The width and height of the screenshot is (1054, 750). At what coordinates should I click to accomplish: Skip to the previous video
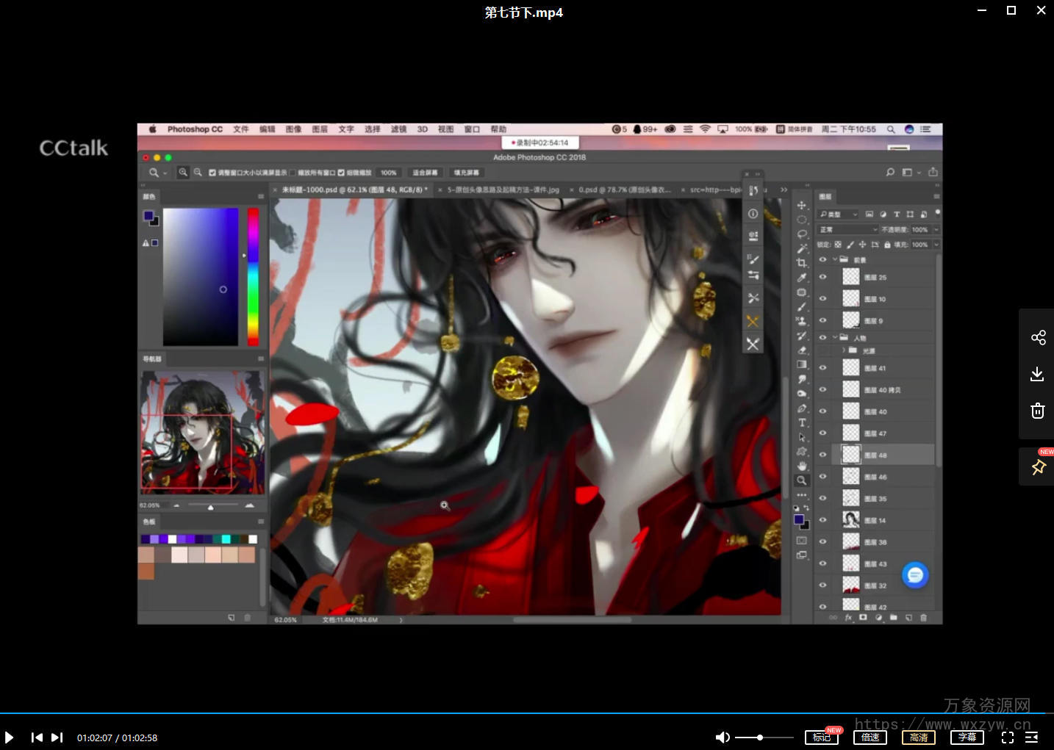tap(37, 738)
